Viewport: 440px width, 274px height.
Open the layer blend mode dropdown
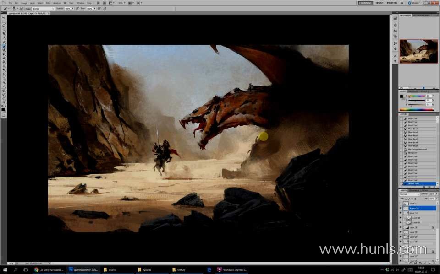point(409,194)
